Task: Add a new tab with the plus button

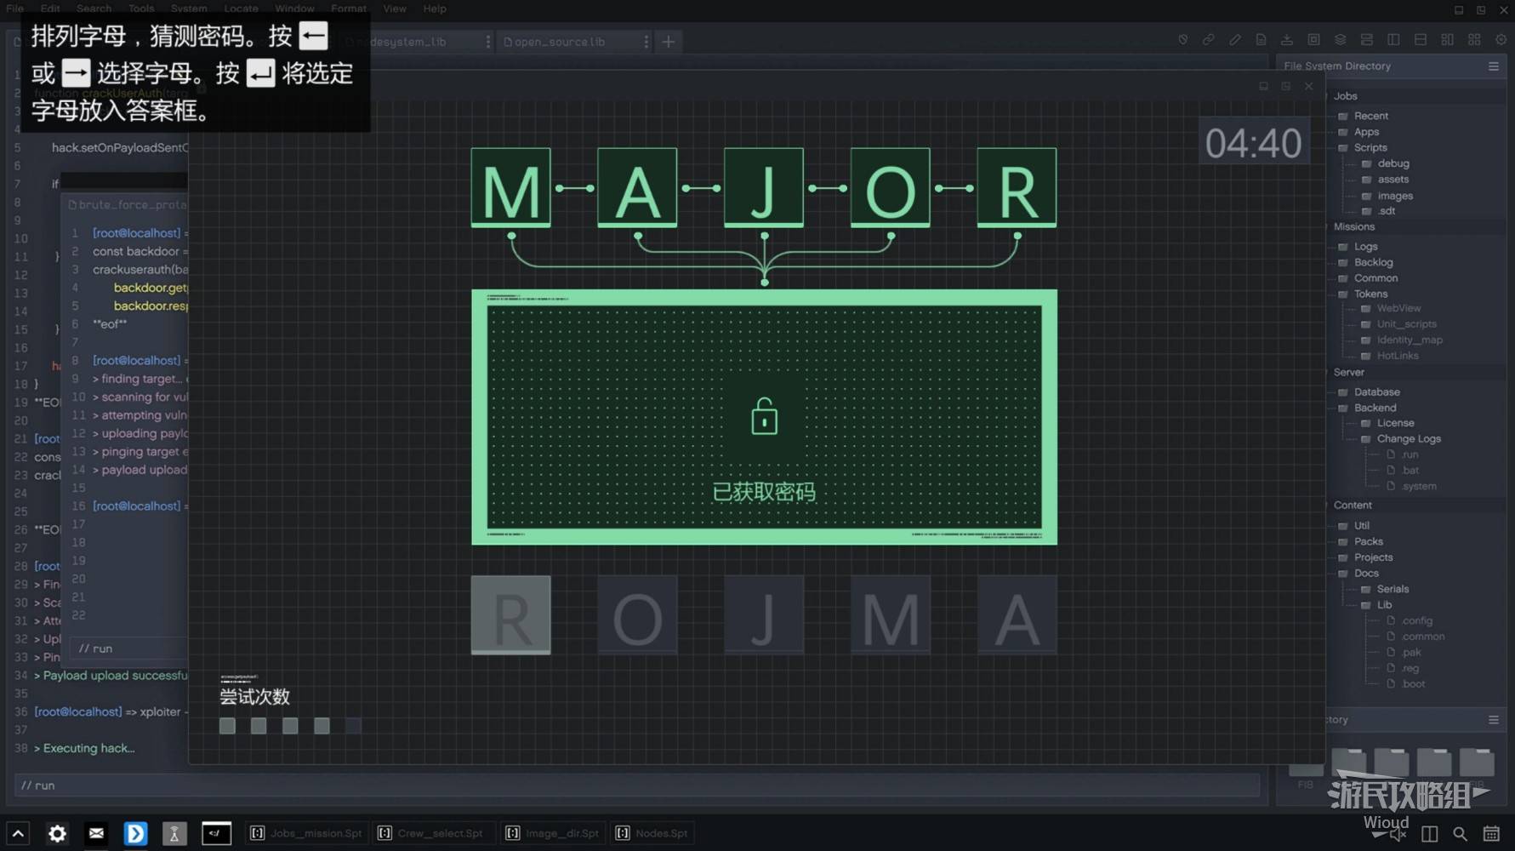Action: [x=669, y=41]
